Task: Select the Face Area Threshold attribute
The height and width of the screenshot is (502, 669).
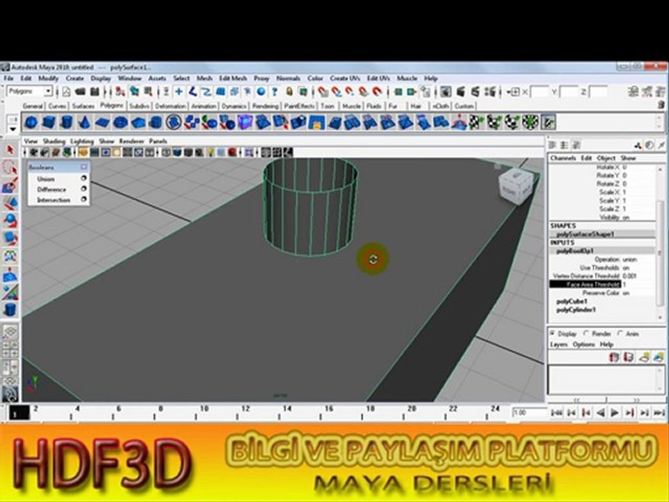Action: (x=585, y=284)
